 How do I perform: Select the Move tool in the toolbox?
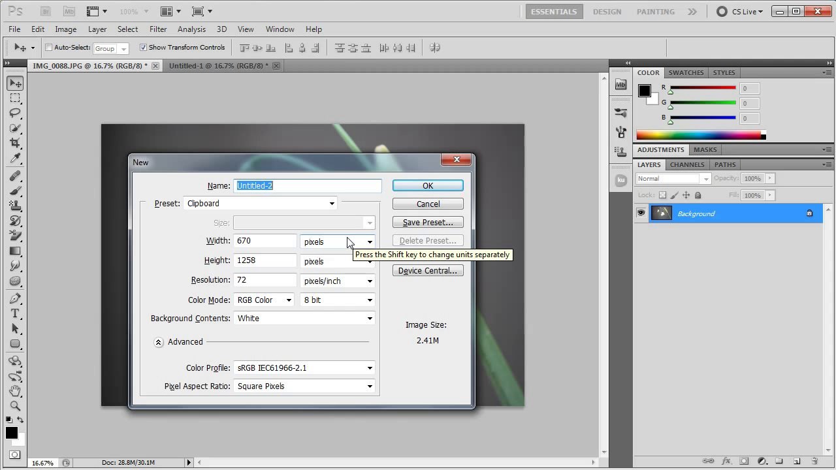[x=16, y=83]
